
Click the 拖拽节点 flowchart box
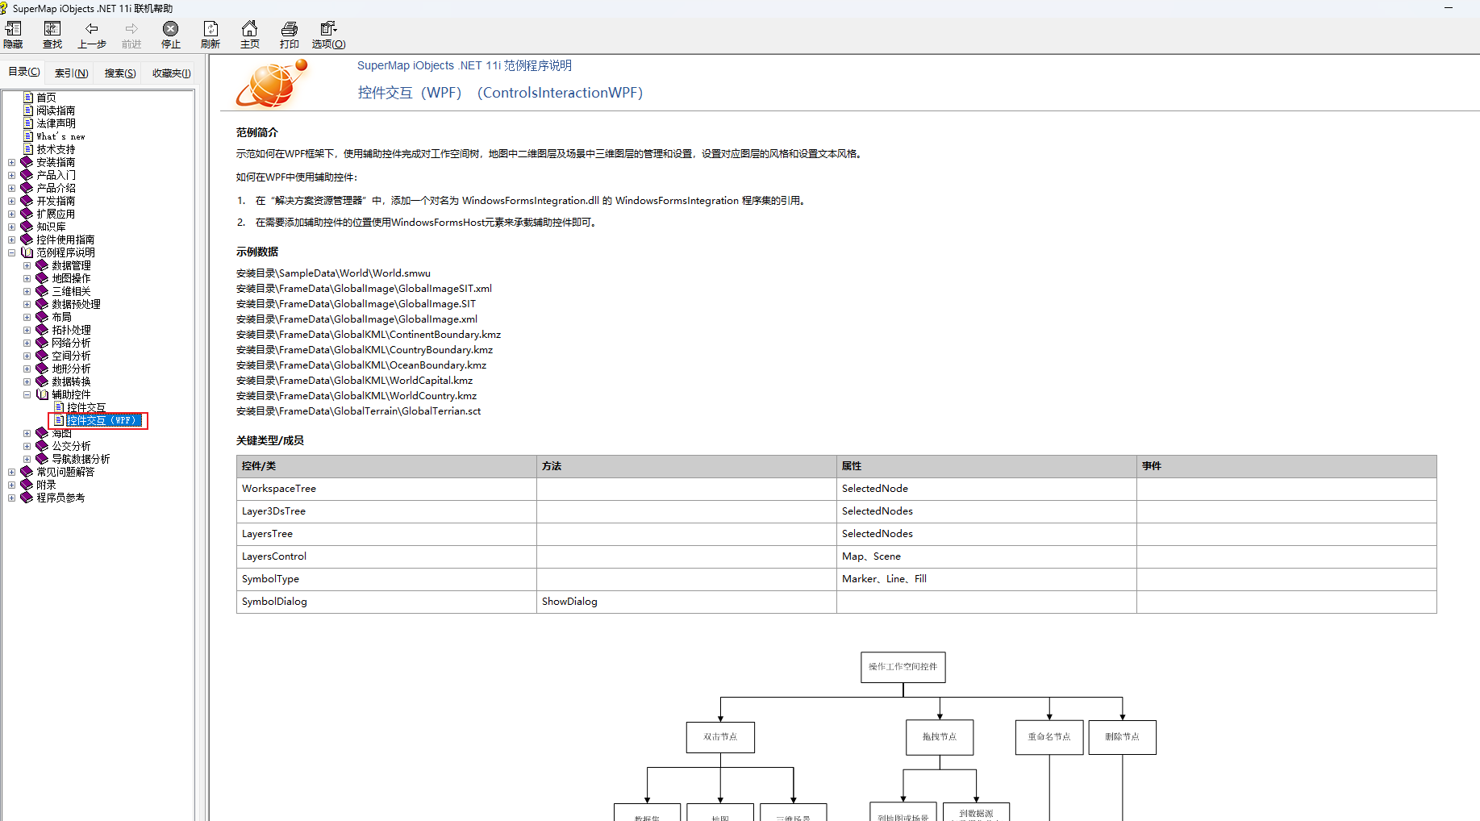pos(940,737)
